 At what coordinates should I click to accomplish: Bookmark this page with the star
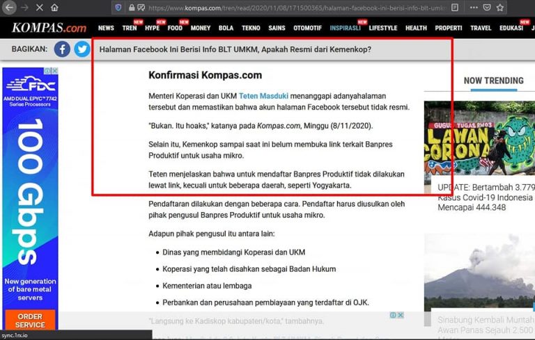coord(500,8)
